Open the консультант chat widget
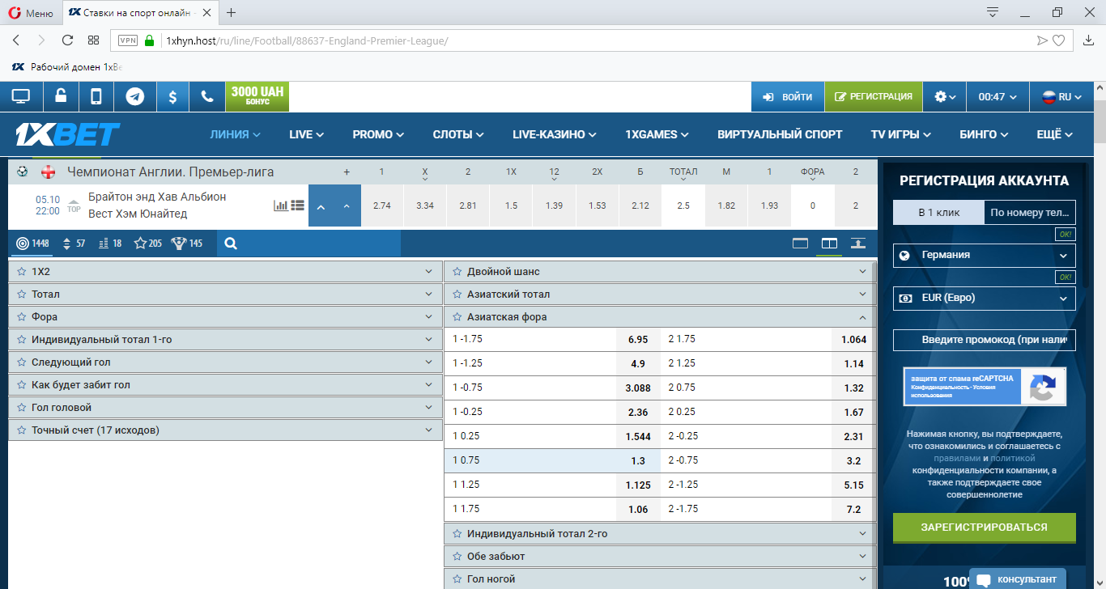Image resolution: width=1106 pixels, height=589 pixels. (x=1018, y=579)
